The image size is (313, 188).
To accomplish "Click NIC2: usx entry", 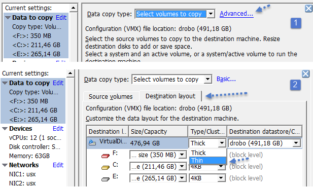I will [x=22, y=183].
